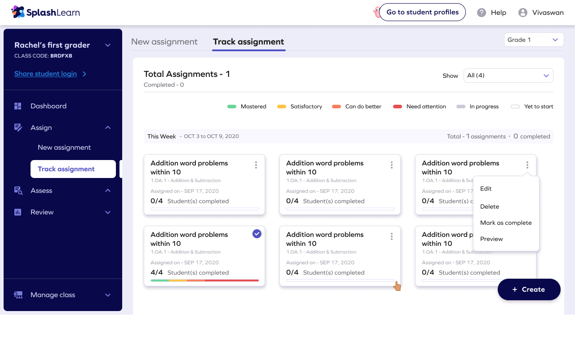This screenshot has width=575, height=356.
Task: Click the Need attention red legend swatch
Action: click(398, 107)
